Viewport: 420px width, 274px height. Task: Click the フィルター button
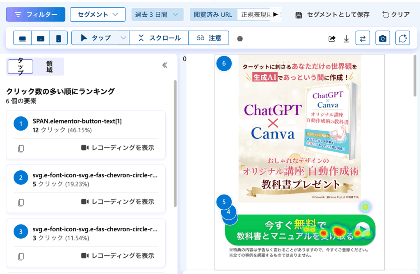35,14
